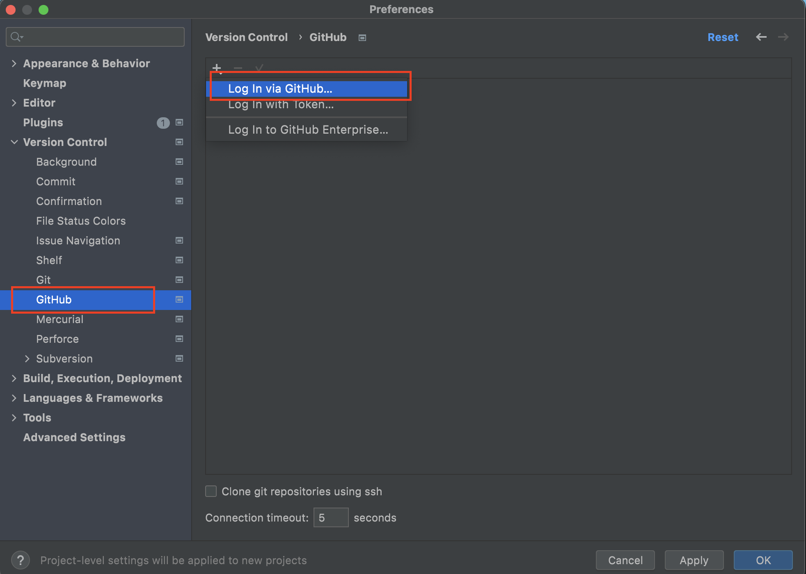The image size is (806, 574).
Task: Select Log In to GitHub Enterprise
Action: tap(308, 130)
